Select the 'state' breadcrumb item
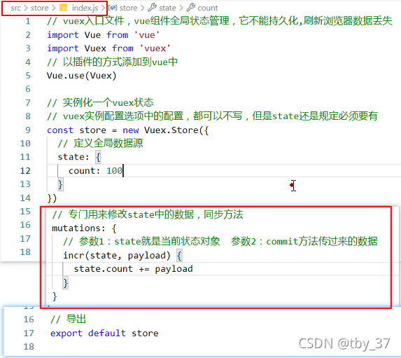The width and height of the screenshot is (401, 358). tap(167, 8)
